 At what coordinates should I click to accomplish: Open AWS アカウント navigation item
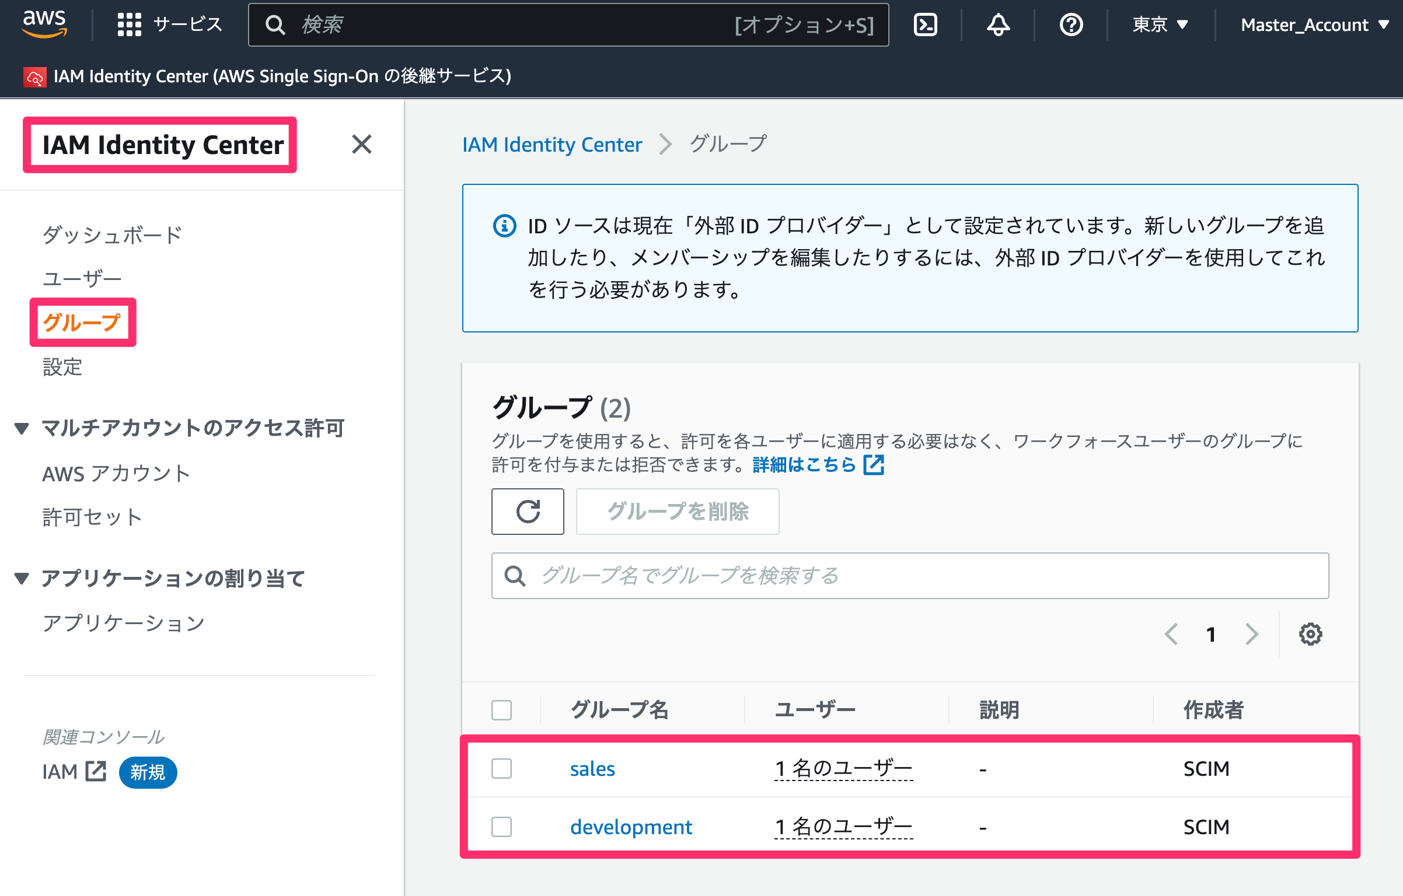(x=116, y=474)
